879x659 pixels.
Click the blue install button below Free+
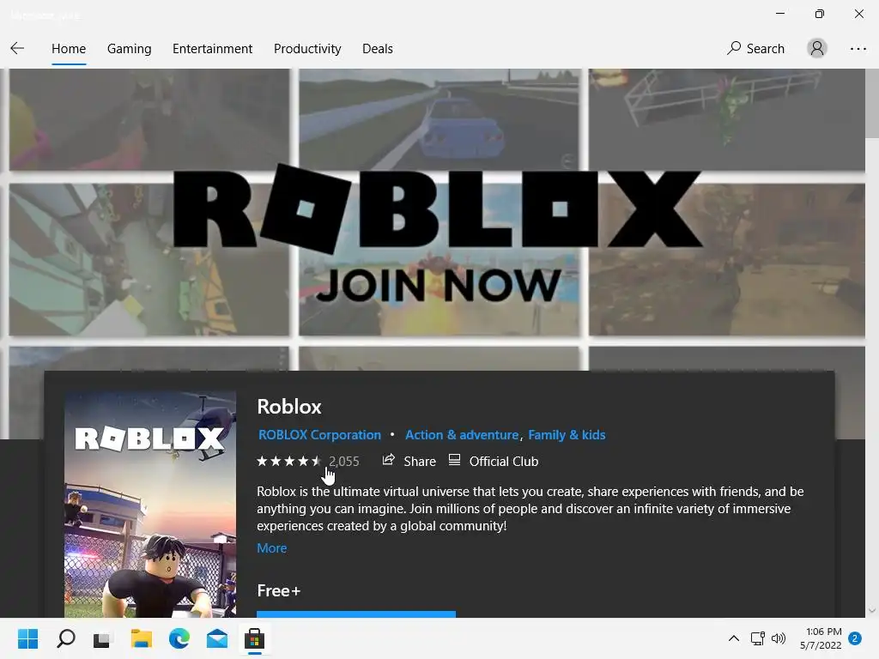tap(356, 614)
